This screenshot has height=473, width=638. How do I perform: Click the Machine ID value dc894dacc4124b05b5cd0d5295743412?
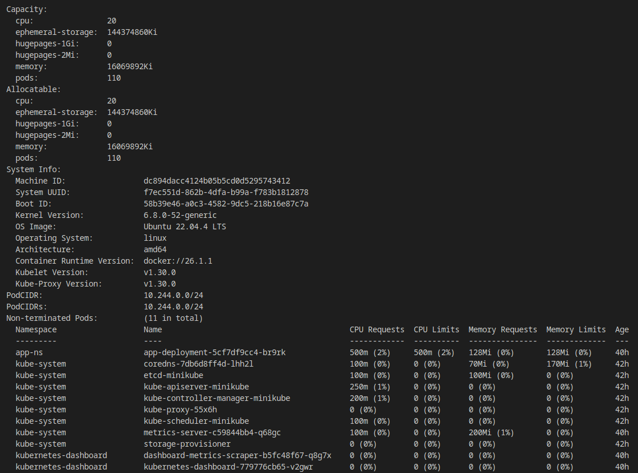(217, 181)
